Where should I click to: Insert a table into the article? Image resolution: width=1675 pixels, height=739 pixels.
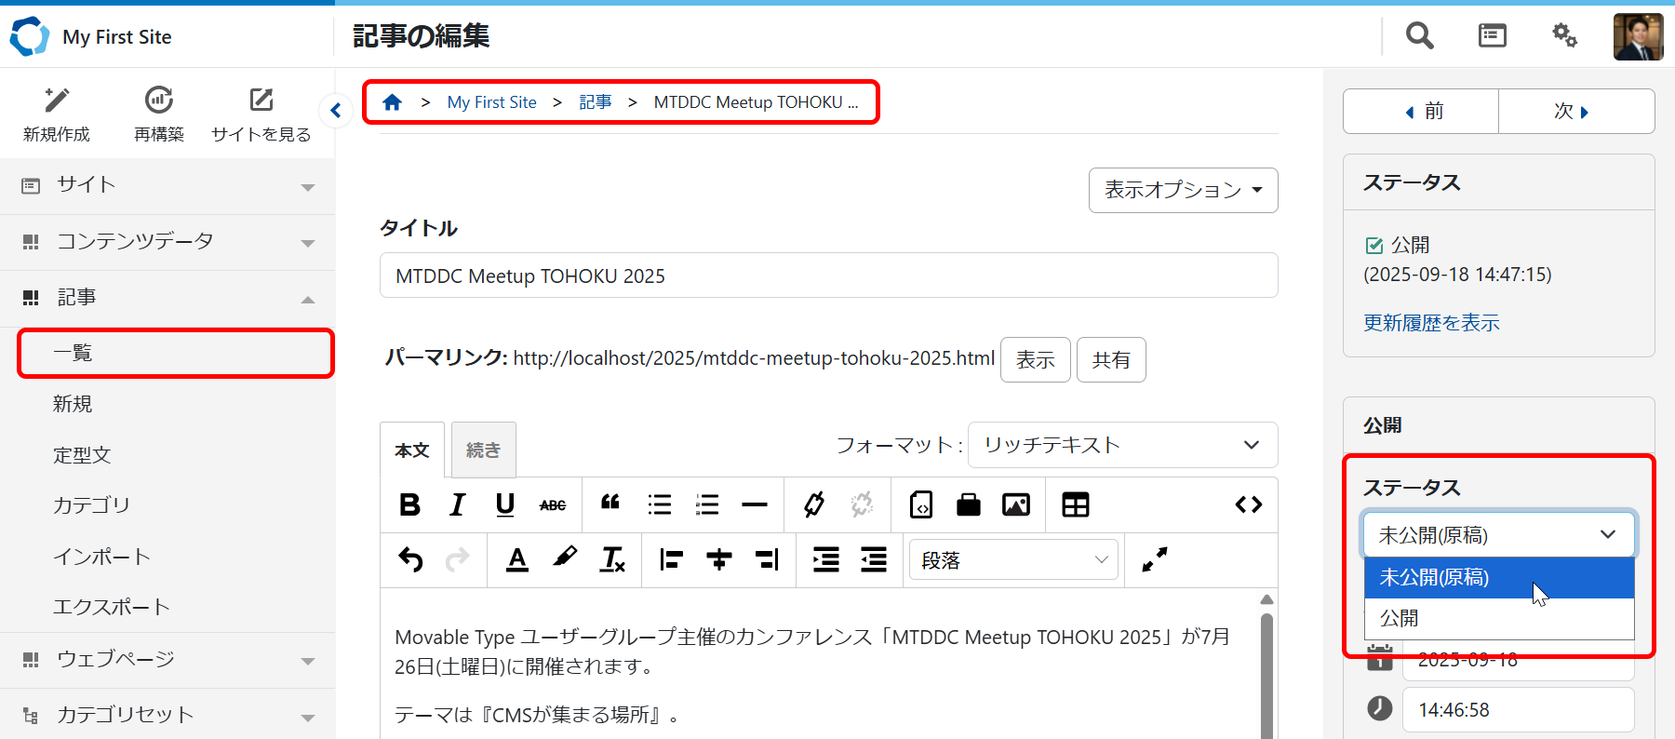pos(1075,504)
